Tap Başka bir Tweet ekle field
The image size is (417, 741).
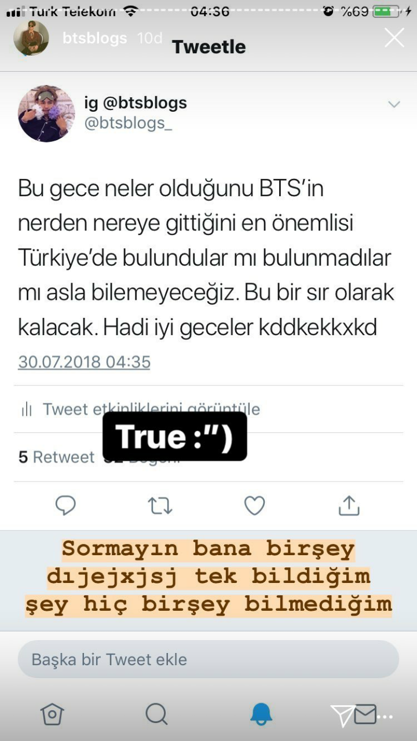[209, 659]
